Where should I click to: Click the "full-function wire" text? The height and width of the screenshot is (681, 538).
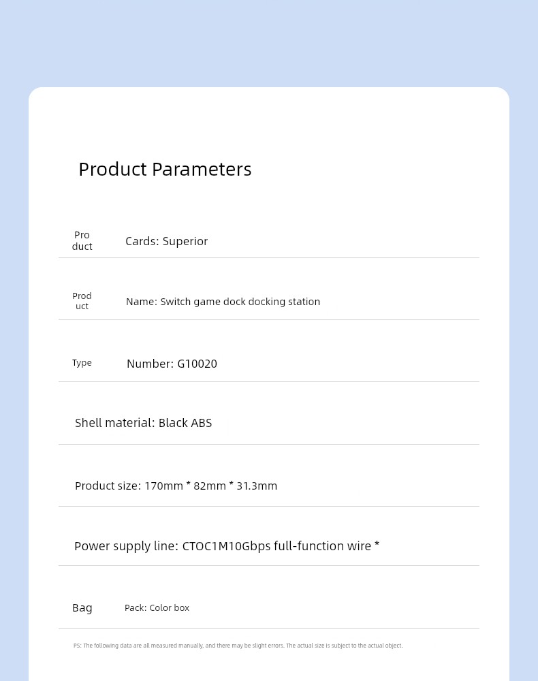tap(322, 546)
